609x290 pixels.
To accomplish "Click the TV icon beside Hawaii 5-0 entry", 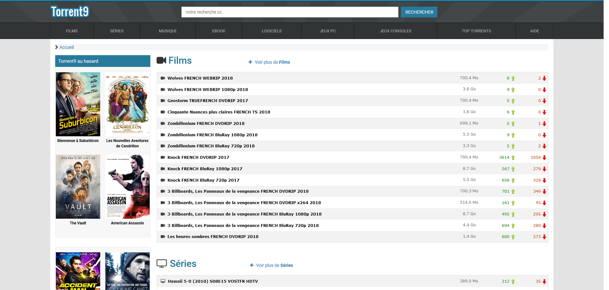I will [163, 281].
